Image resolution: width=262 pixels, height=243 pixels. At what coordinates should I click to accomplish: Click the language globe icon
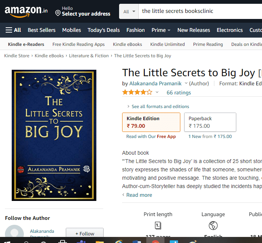pos(213,226)
